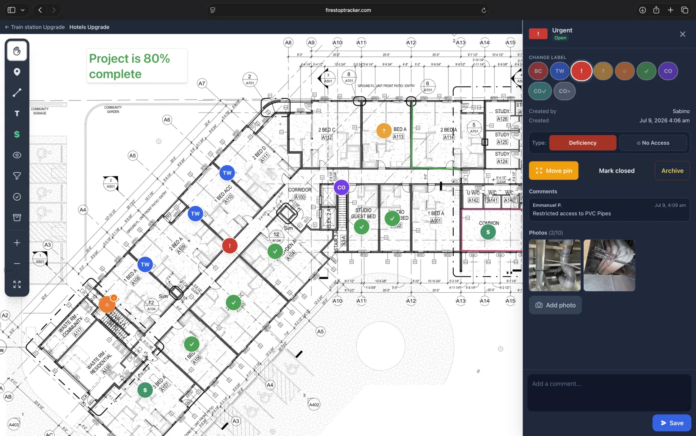Change label to blue TW swatch

560,71
